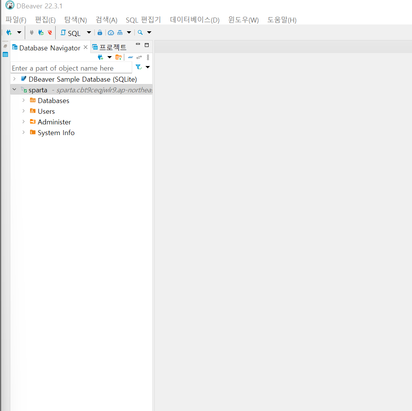Open the database dashboard gauge icon
The image size is (412, 411).
tap(111, 32)
